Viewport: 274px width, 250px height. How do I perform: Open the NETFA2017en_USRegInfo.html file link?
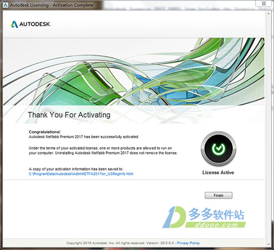[81, 174]
